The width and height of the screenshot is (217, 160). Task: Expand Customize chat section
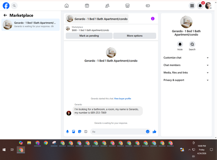click(x=186, y=58)
